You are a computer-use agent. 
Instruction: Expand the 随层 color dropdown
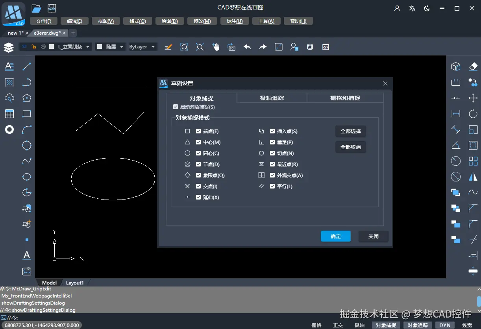click(122, 46)
